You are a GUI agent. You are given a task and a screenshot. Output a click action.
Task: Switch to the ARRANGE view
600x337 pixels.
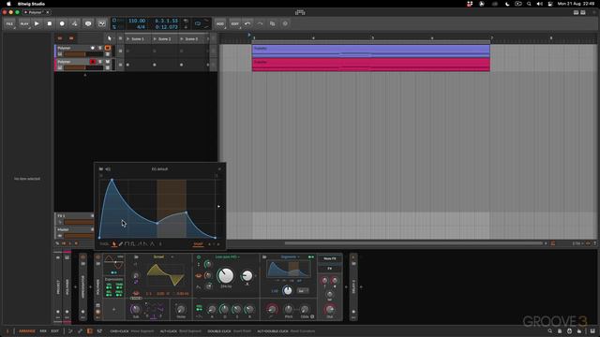tap(27, 331)
